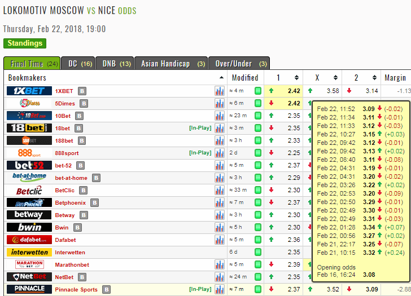Viewport: 411px width, 296px height.
Task: Open the 1XBET bookmaker link
Action: 64,91
